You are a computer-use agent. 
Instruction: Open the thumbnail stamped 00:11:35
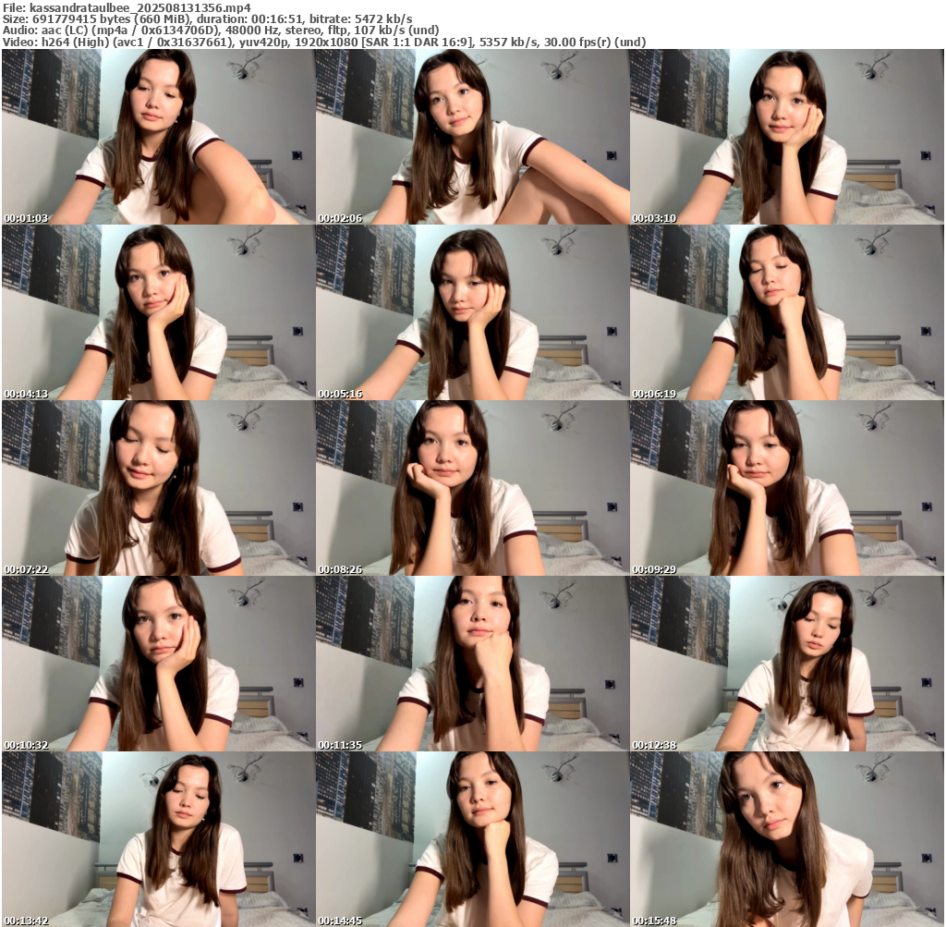coord(472,664)
